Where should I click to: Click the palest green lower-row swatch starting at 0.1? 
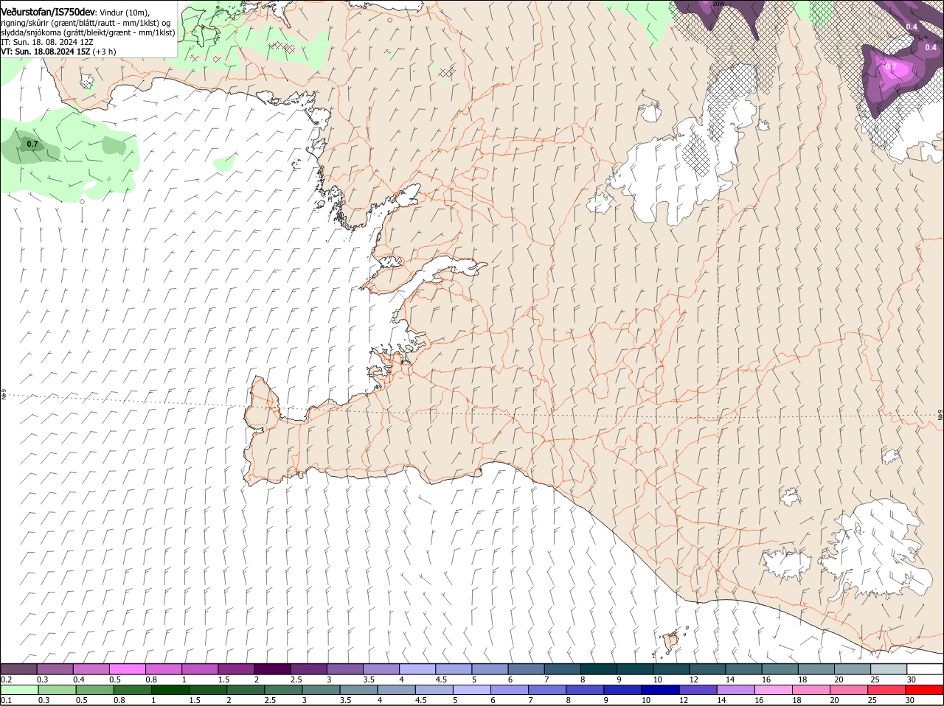pyautogui.click(x=19, y=690)
